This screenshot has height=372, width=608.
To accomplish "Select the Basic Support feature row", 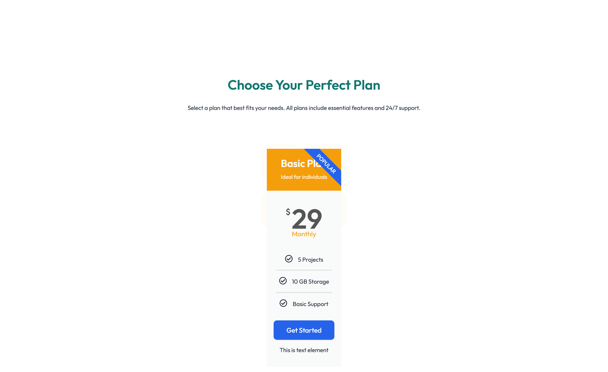I will [x=304, y=304].
